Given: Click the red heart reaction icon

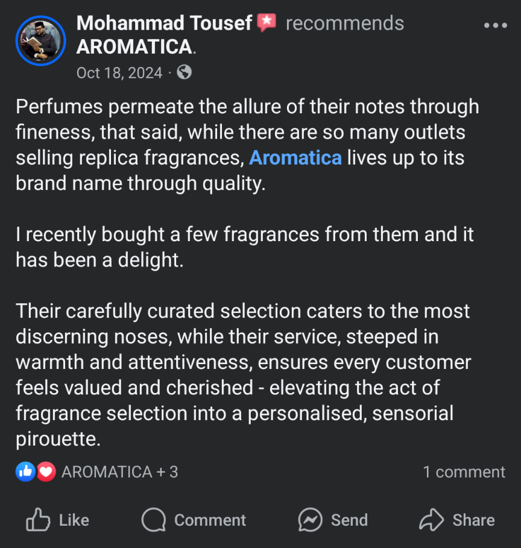Looking at the screenshot, I should click(46, 472).
